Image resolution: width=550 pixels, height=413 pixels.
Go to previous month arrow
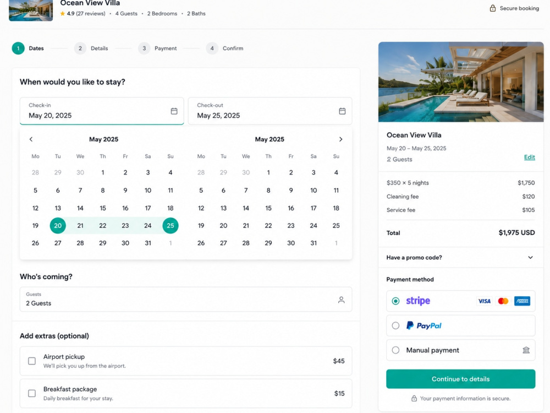(x=31, y=139)
